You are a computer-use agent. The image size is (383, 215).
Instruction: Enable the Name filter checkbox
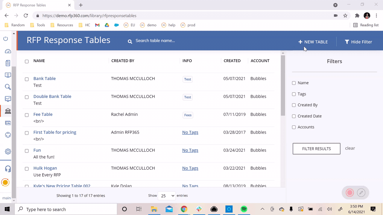coord(294,83)
